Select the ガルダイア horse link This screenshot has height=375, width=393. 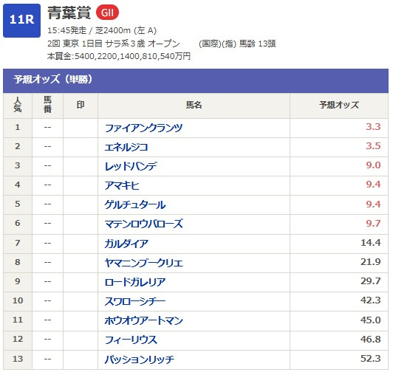(x=126, y=244)
